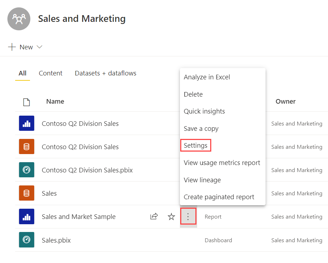Click the file type column header icon
The width and height of the screenshot is (328, 263).
point(26,102)
